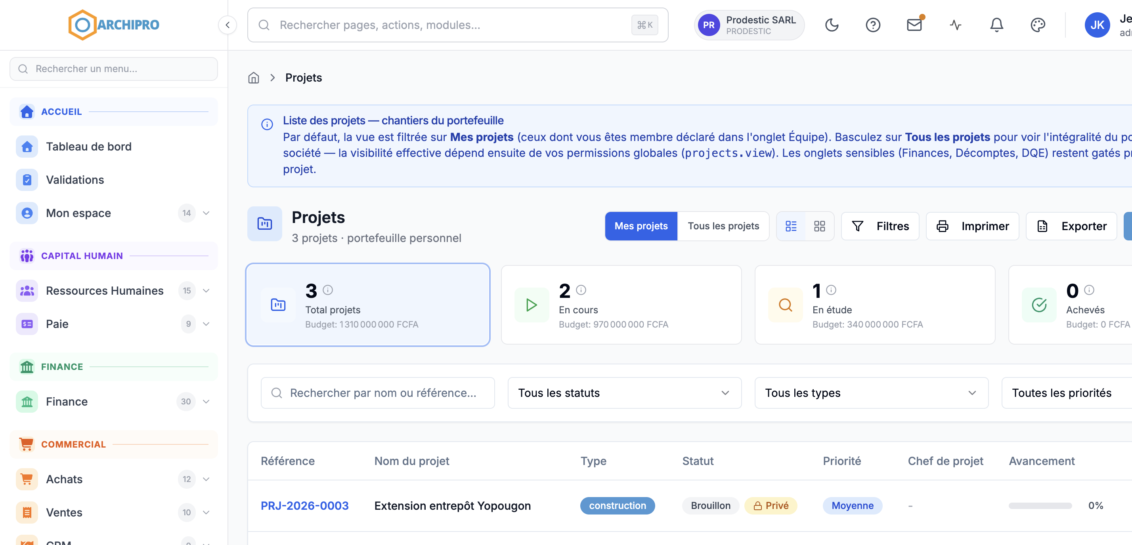Click the Achevés checkmark icon

pyautogui.click(x=1039, y=305)
